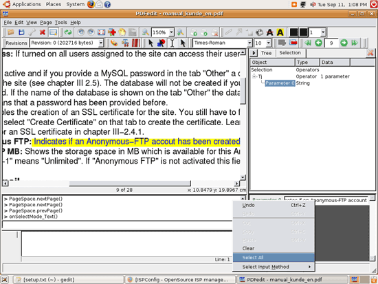The height and width of the screenshot is (284, 378).
Task: Click the strikethrough text A icon
Action: [270, 32]
